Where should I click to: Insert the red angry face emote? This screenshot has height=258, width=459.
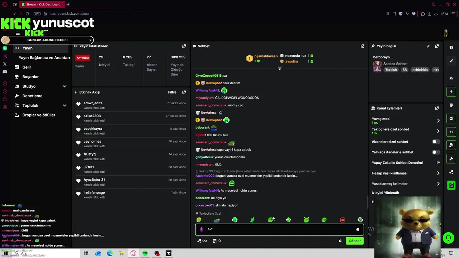point(342,220)
